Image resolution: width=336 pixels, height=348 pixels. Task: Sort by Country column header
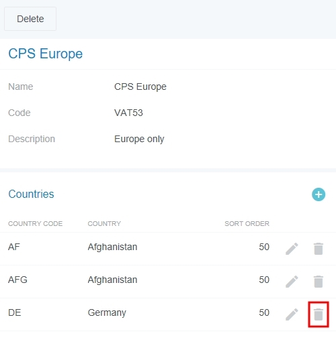tap(104, 223)
